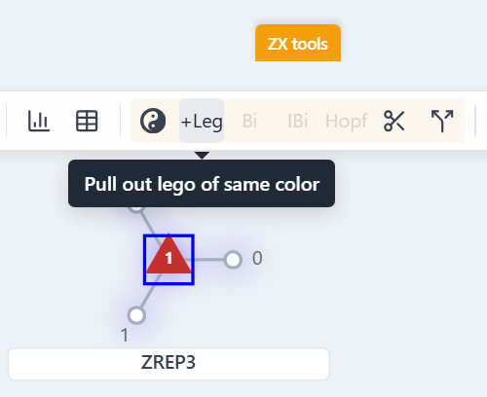Click the line connecting triangle to leg 1
This screenshot has height=397, width=487.
click(151, 291)
